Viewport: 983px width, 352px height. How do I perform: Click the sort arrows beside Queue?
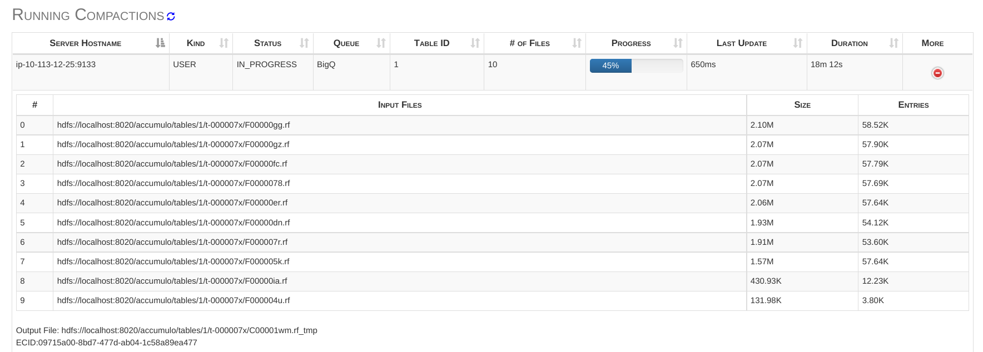[x=381, y=43]
